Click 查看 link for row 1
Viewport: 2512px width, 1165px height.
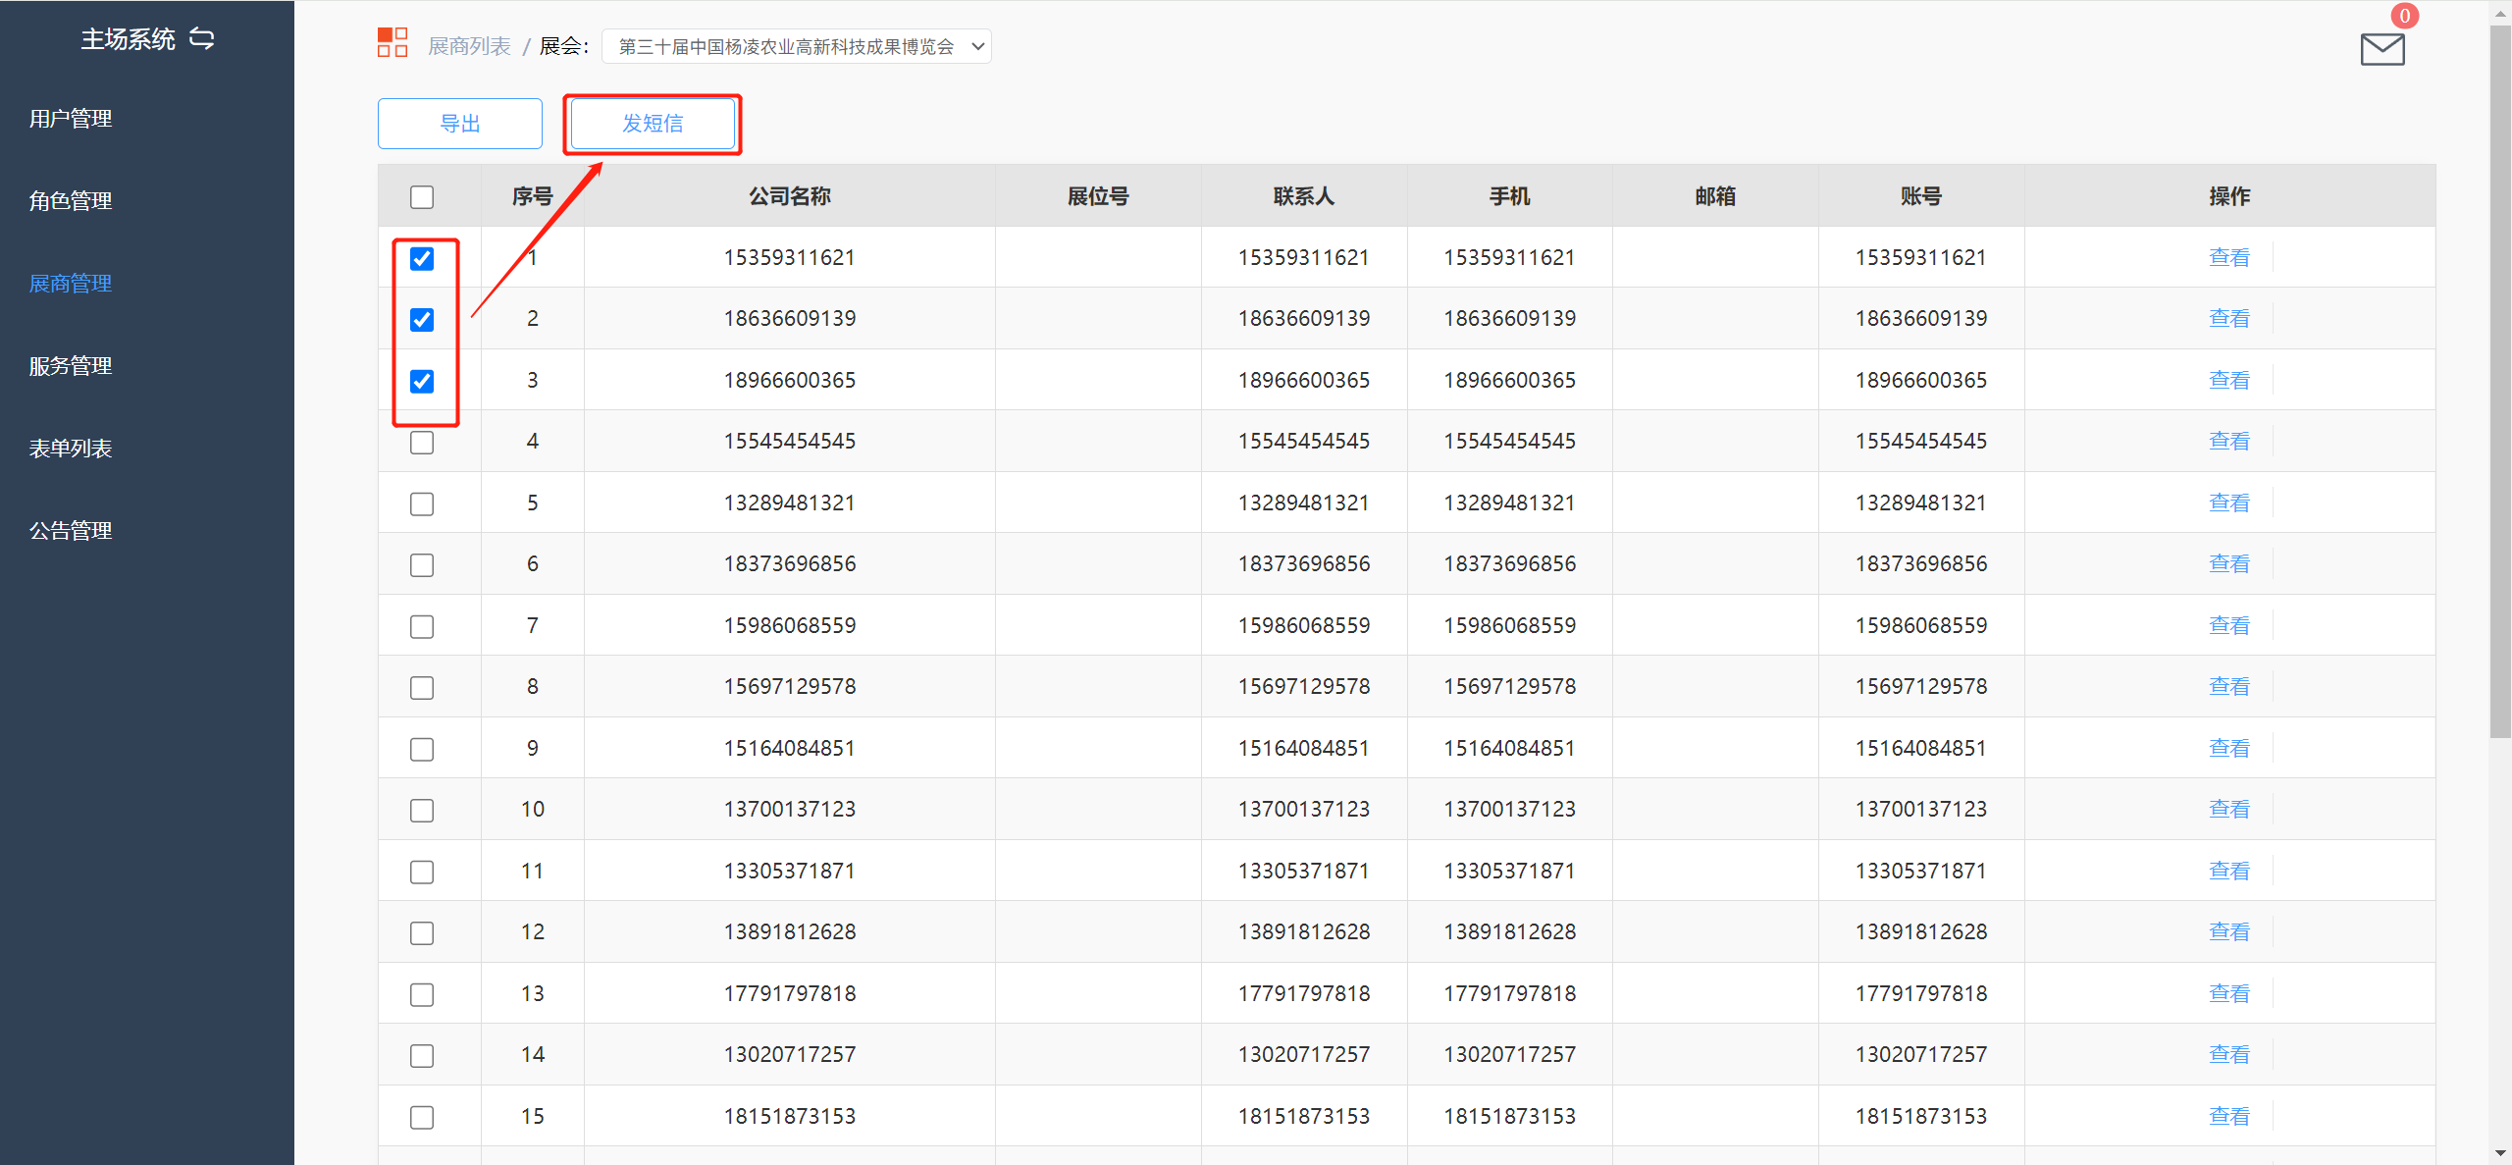click(2228, 258)
